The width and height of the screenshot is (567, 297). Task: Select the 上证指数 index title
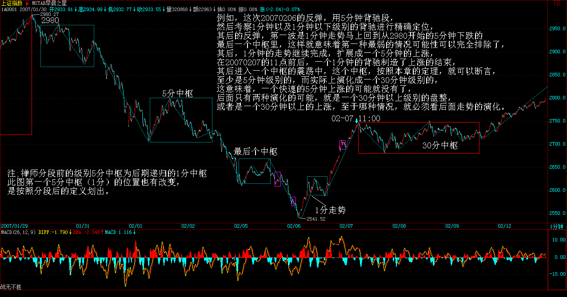click(12, 3)
